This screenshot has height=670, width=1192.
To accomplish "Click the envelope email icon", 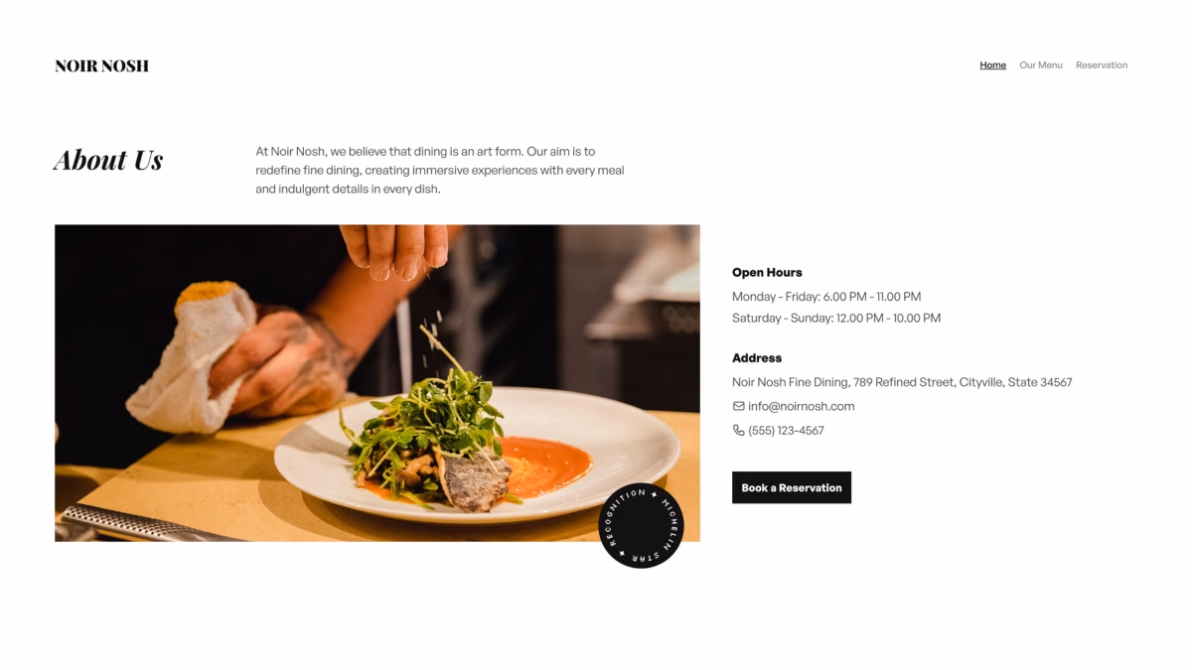I will pyautogui.click(x=738, y=406).
